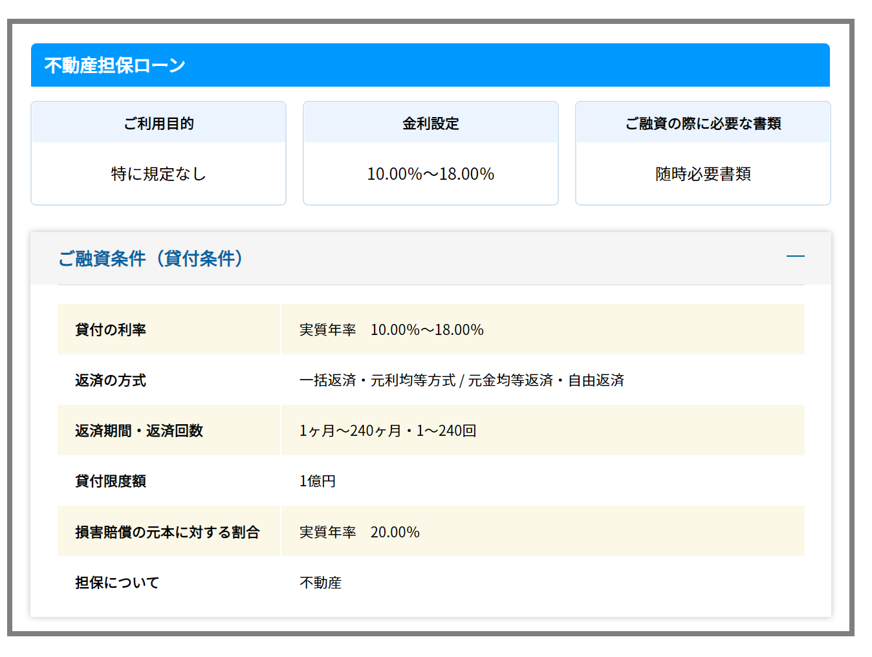Image resolution: width=872 pixels, height=657 pixels.
Task: Click the 貸付限度額 row label
Action: point(111,481)
